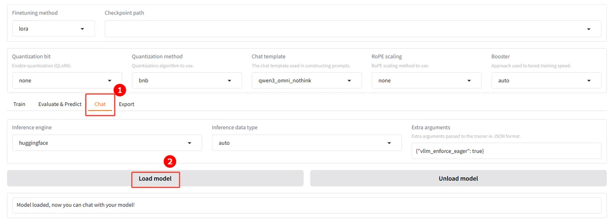
Task: Open the Evaluate & Predict tab
Action: pos(60,104)
